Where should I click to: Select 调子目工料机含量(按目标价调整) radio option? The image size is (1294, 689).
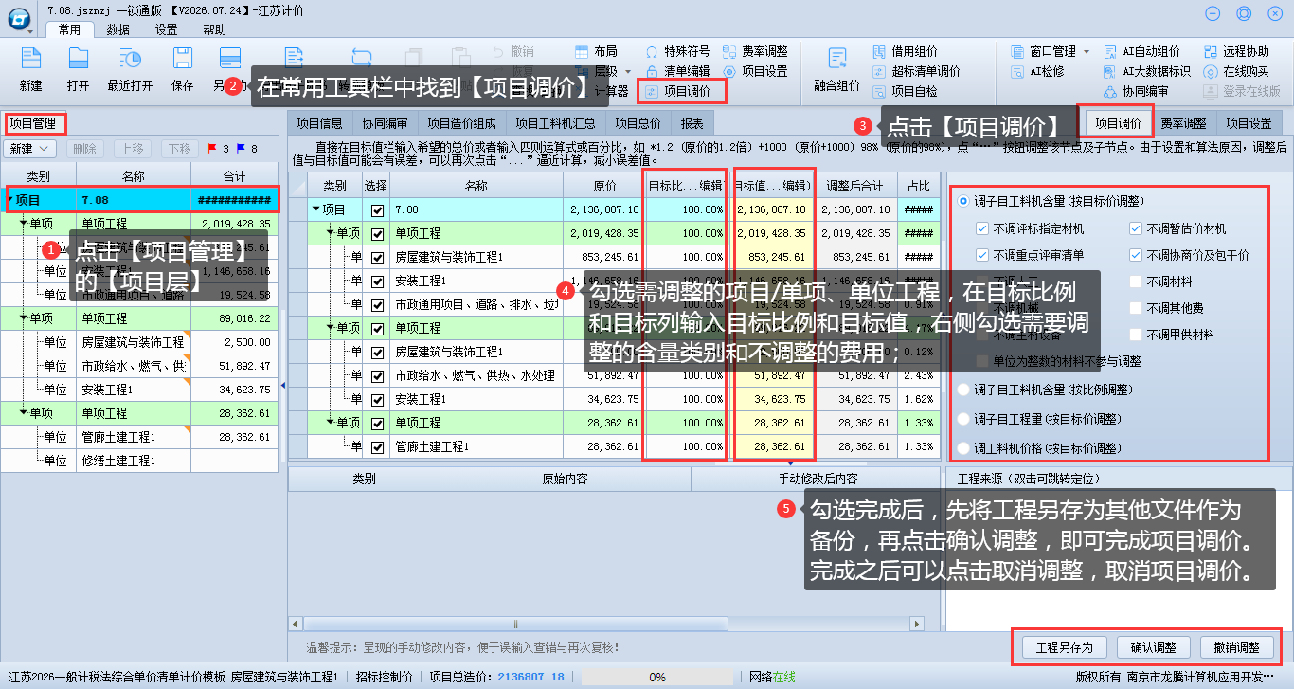tap(964, 202)
